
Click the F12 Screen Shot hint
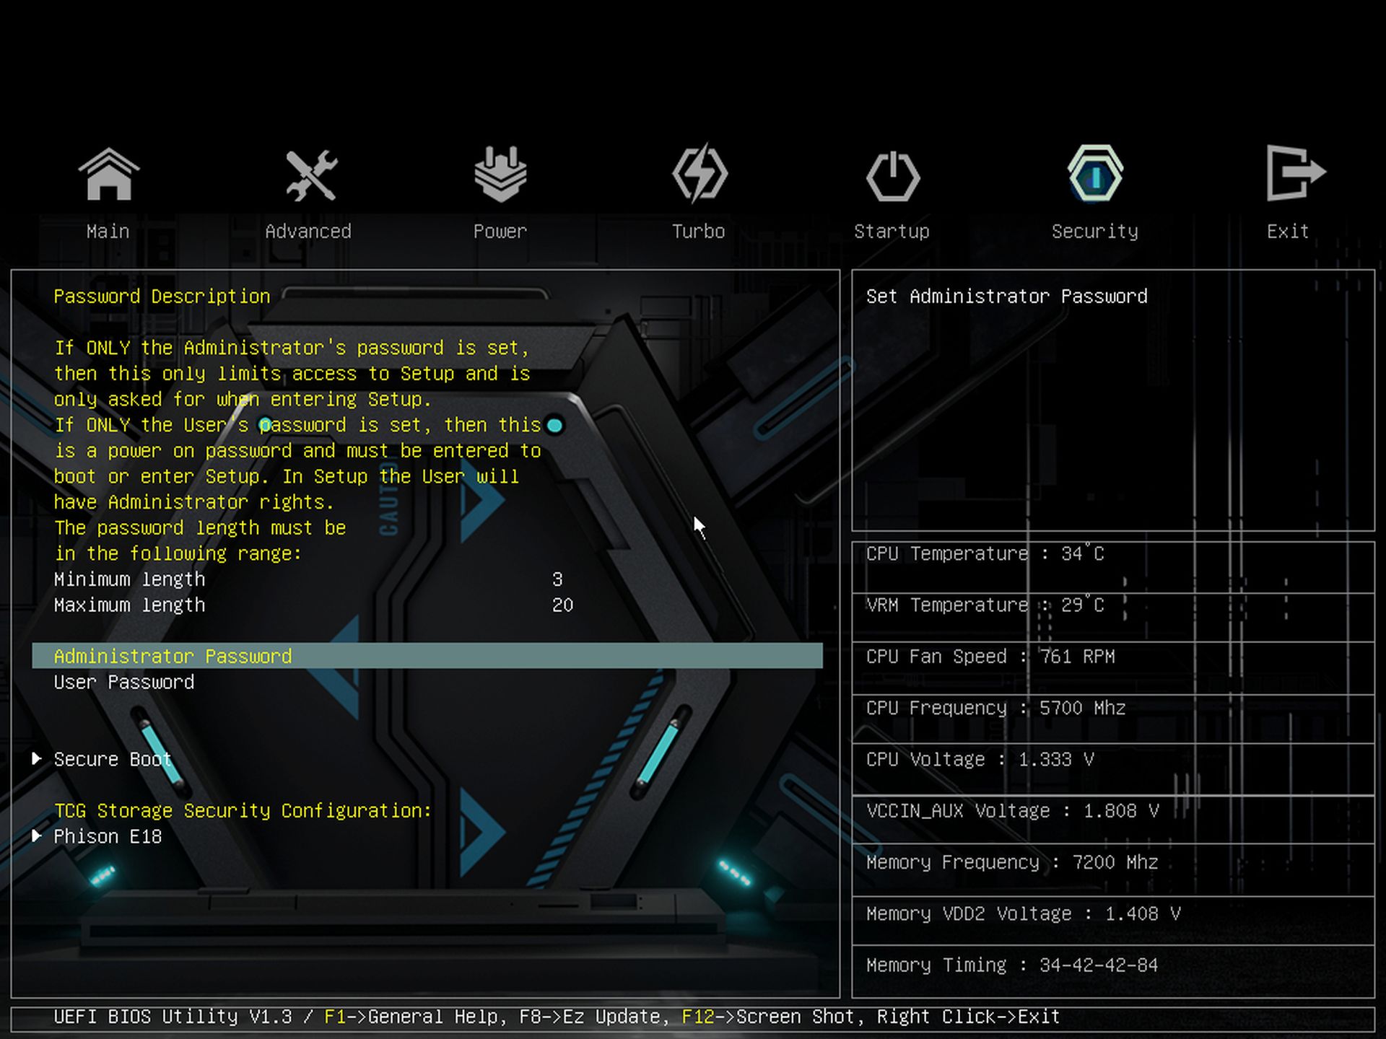click(x=767, y=1017)
